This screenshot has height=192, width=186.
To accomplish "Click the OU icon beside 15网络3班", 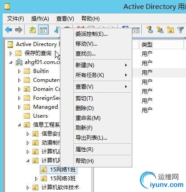I will coord(44,179).
